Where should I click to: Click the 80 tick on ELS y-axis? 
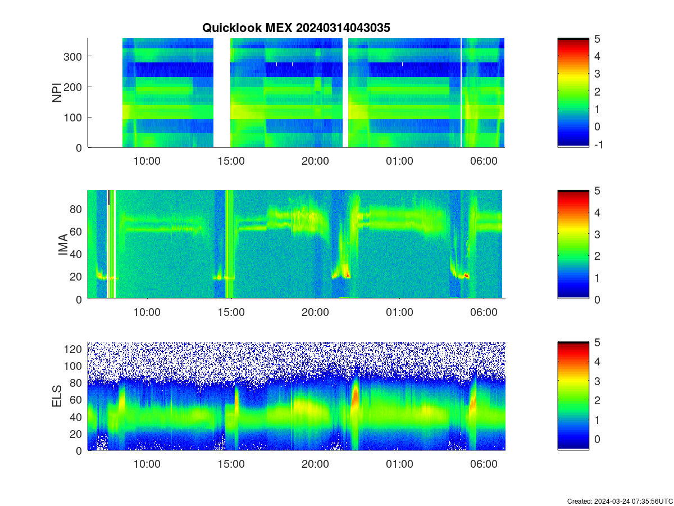pyautogui.click(x=76, y=383)
